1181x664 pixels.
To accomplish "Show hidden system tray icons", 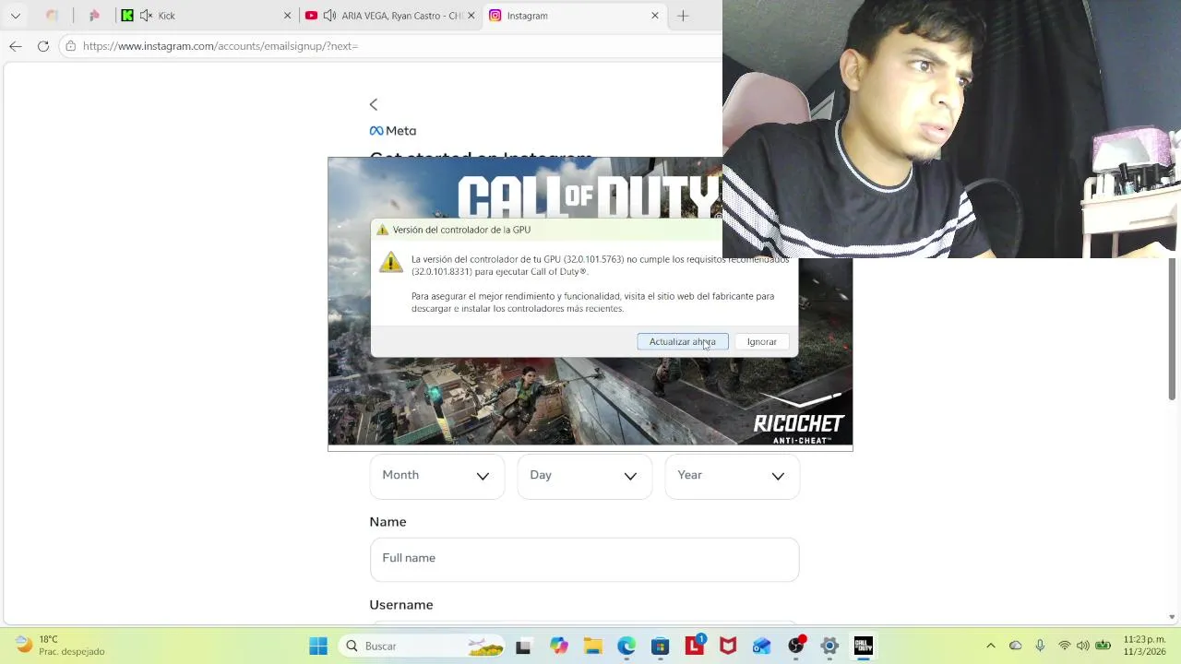I will 991,646.
